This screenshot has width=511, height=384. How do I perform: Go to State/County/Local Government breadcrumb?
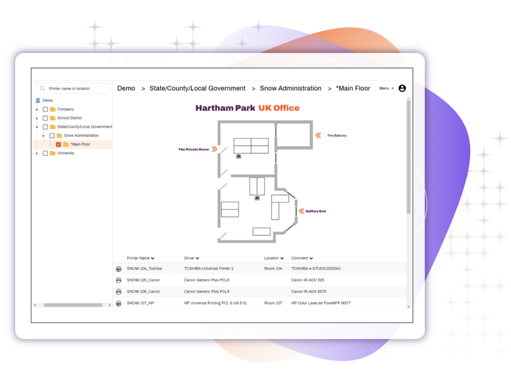[197, 89]
